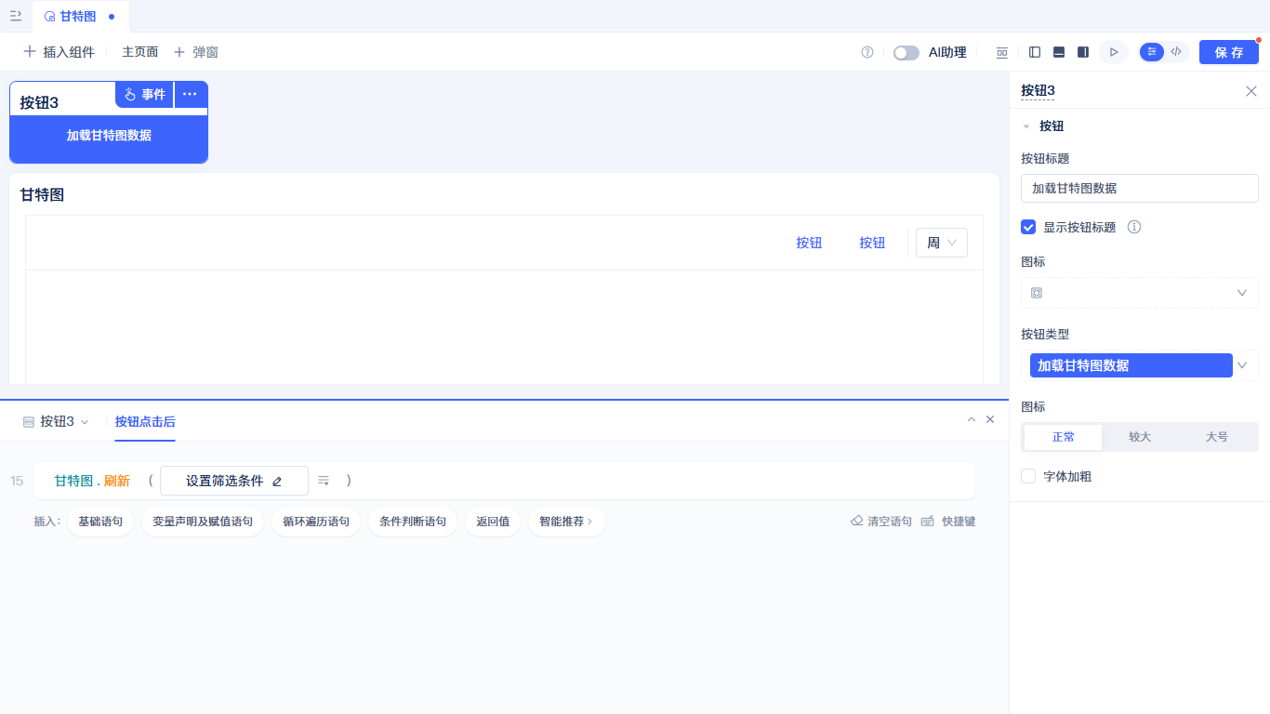Open the 事件 event handler on 按钮3
Viewport: 1270px width, 714px height.
tap(145, 94)
